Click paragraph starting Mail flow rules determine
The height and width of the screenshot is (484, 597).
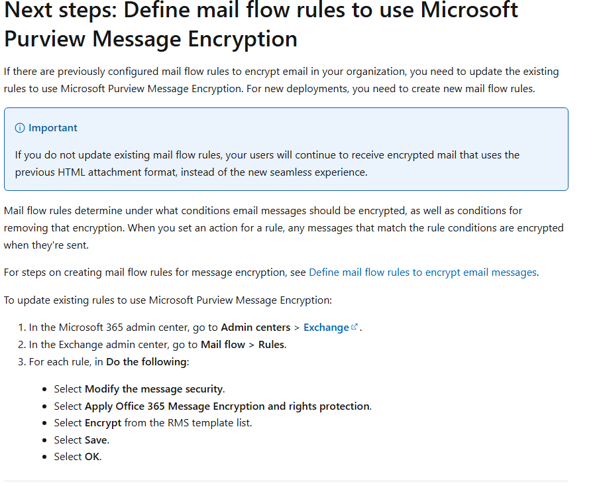tap(284, 228)
